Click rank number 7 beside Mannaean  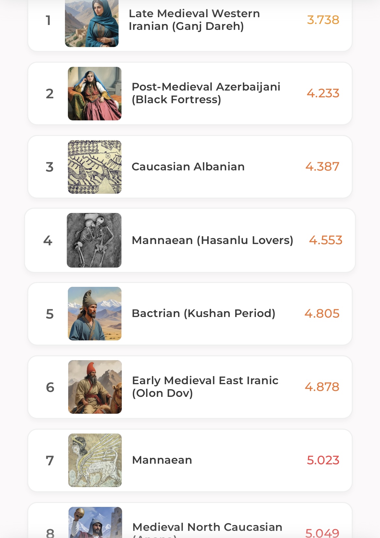(x=50, y=460)
